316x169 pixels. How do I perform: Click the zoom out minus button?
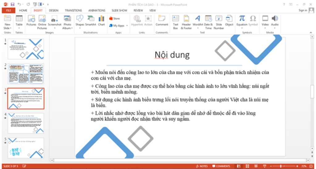(x=271, y=166)
